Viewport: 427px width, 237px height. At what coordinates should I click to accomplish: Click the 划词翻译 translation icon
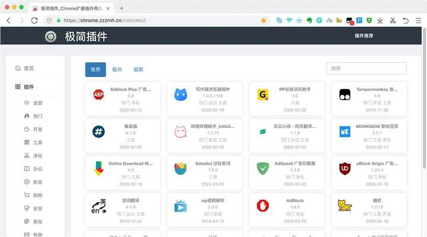coord(98,206)
